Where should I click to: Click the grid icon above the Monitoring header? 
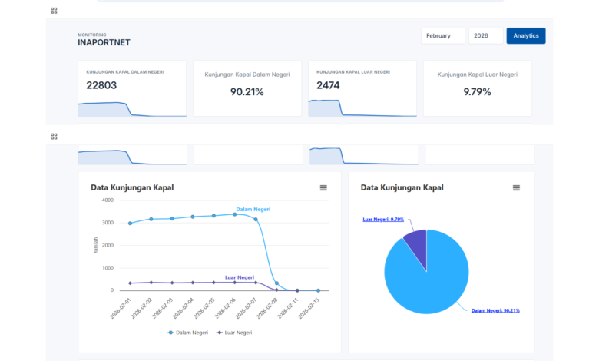[54, 11]
